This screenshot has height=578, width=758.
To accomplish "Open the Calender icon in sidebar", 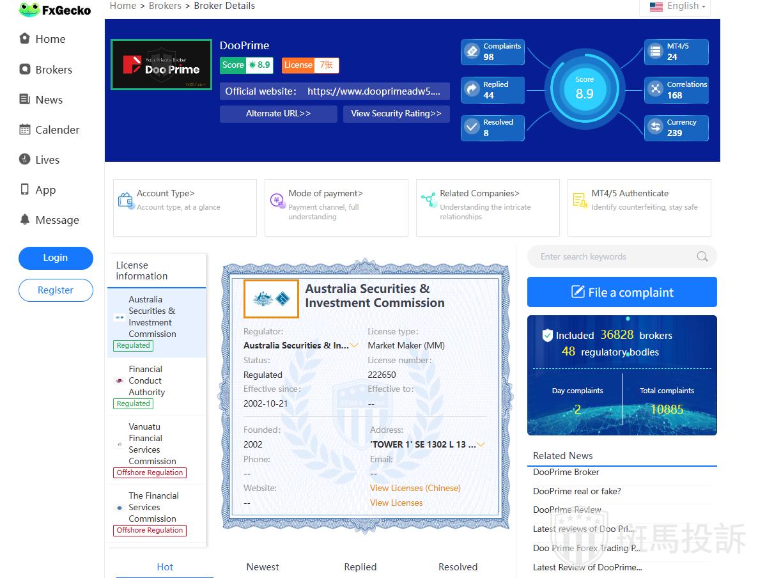I will point(25,130).
